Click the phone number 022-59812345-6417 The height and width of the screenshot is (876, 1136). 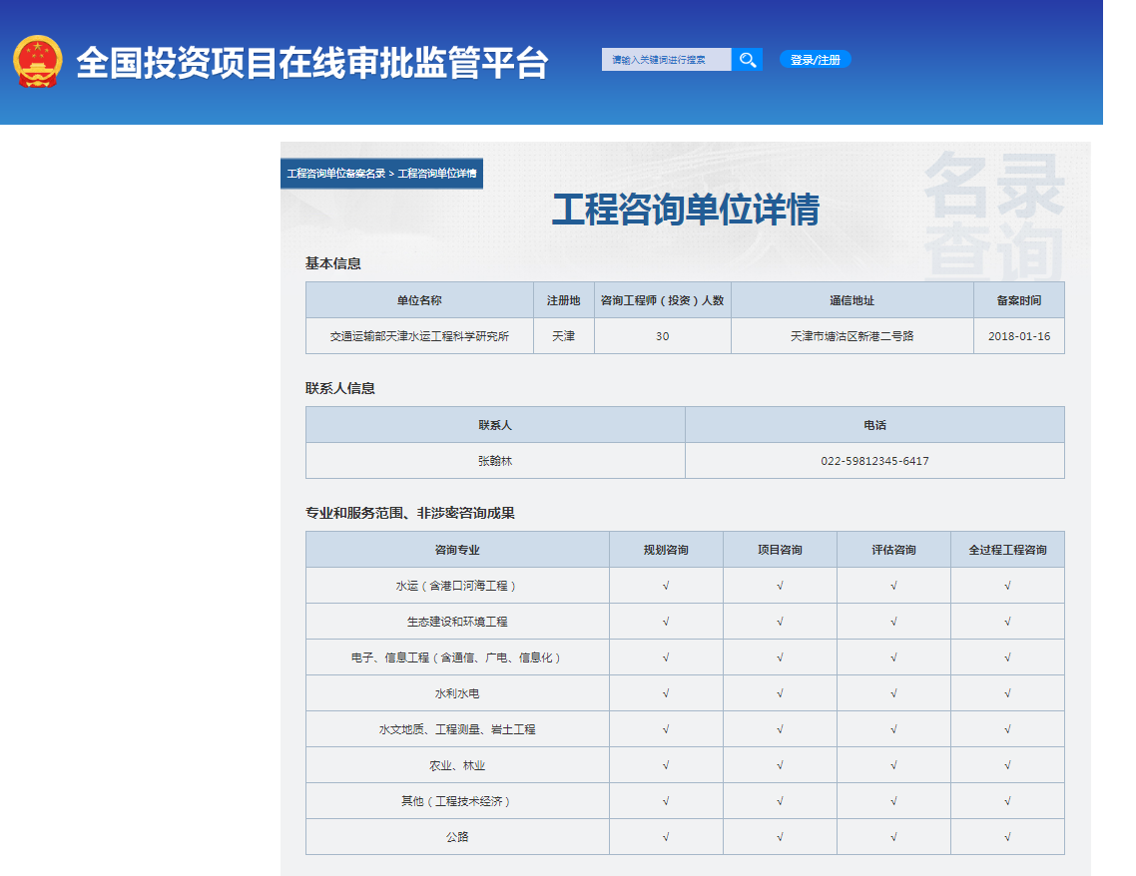pyautogui.click(x=874, y=459)
